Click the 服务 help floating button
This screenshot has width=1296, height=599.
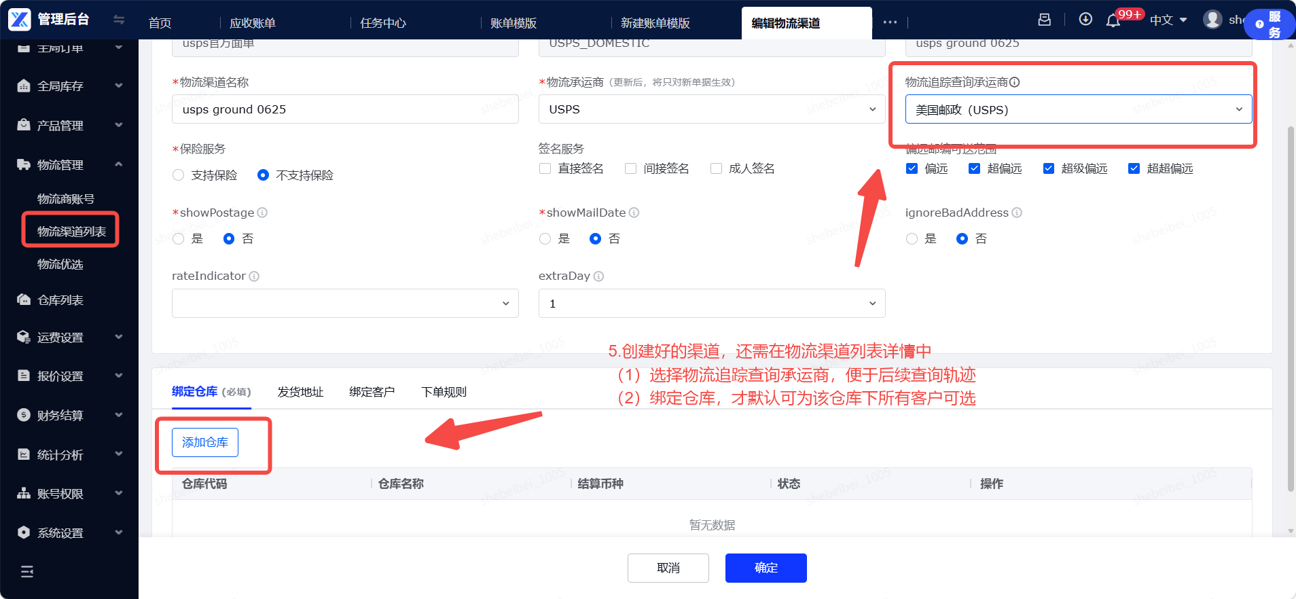1270,24
